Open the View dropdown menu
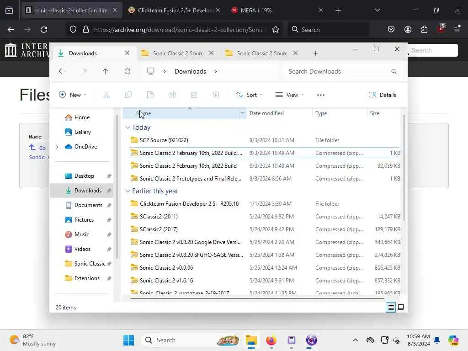The height and width of the screenshot is (351, 468). pos(289,95)
